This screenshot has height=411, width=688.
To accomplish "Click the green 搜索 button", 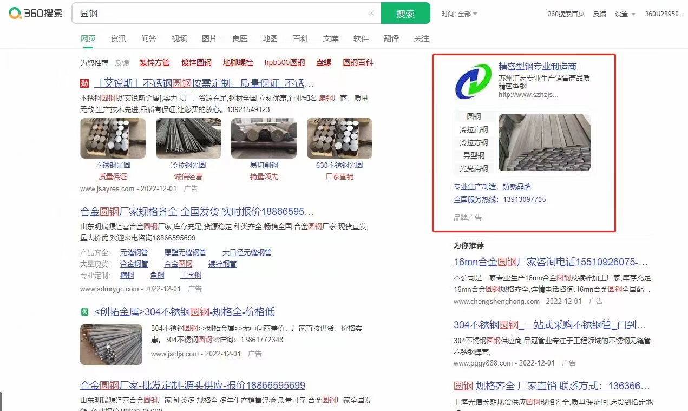I will pyautogui.click(x=405, y=14).
